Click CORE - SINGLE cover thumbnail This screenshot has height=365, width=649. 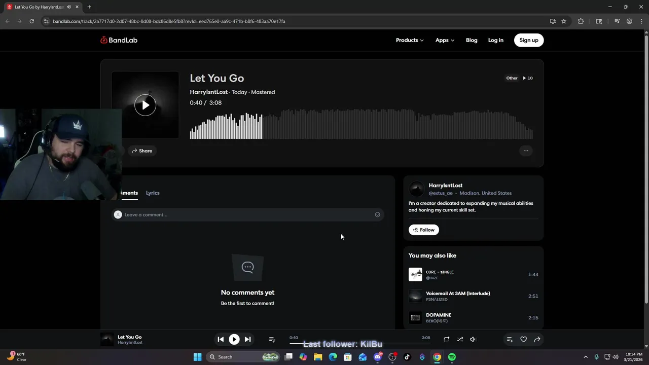pyautogui.click(x=415, y=274)
